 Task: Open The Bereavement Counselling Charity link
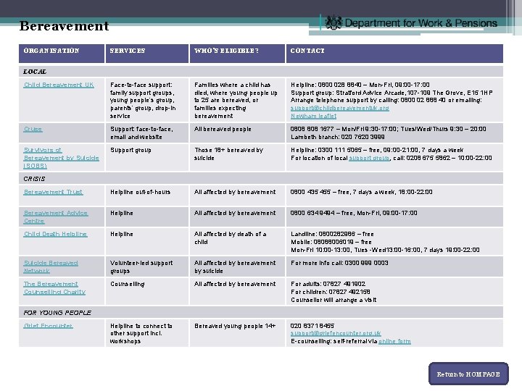pyautogui.click(x=54, y=288)
